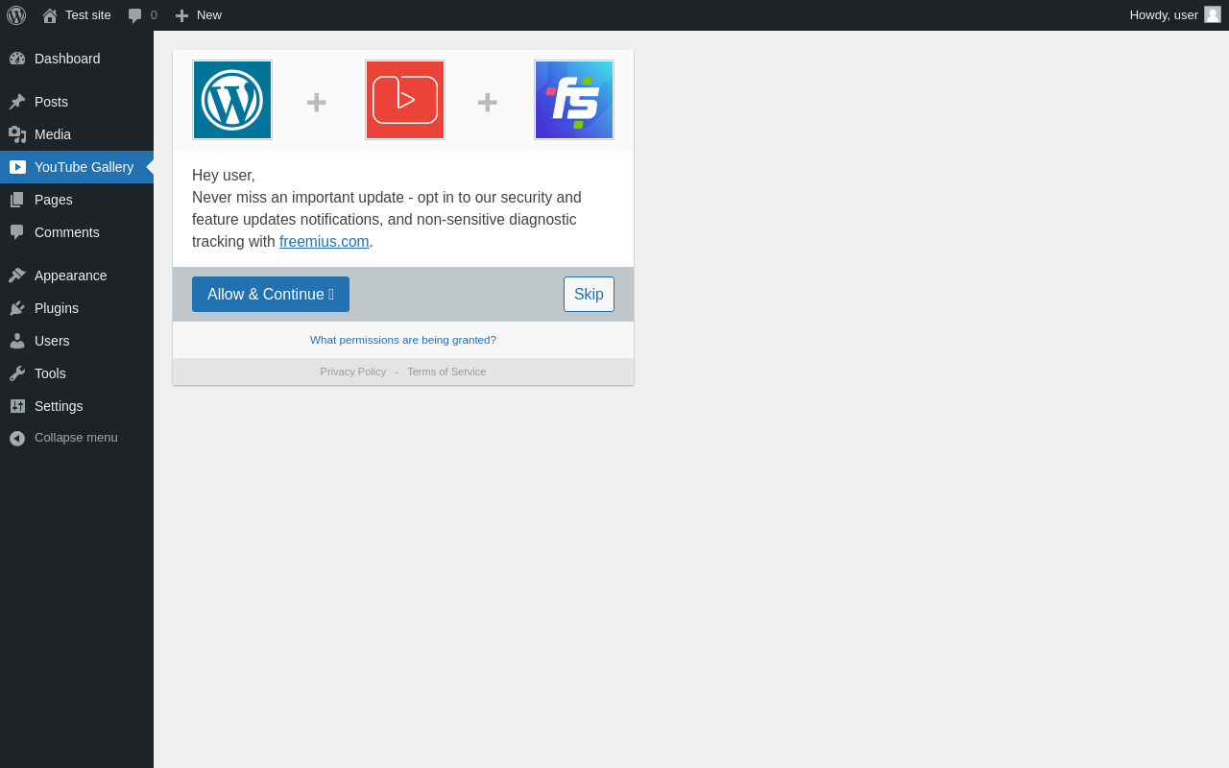Skip the Freemius opt-in
This screenshot has width=1229, height=768.
589,294
